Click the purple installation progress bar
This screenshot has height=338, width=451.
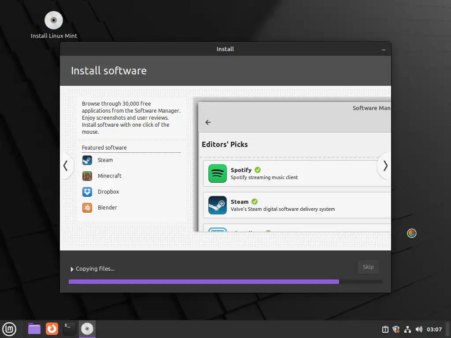click(203, 282)
